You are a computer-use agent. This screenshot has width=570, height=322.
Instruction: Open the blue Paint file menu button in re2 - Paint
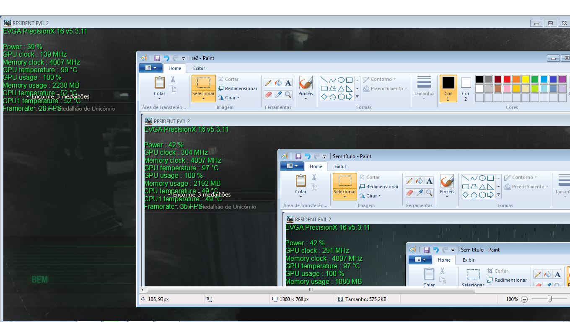point(150,68)
